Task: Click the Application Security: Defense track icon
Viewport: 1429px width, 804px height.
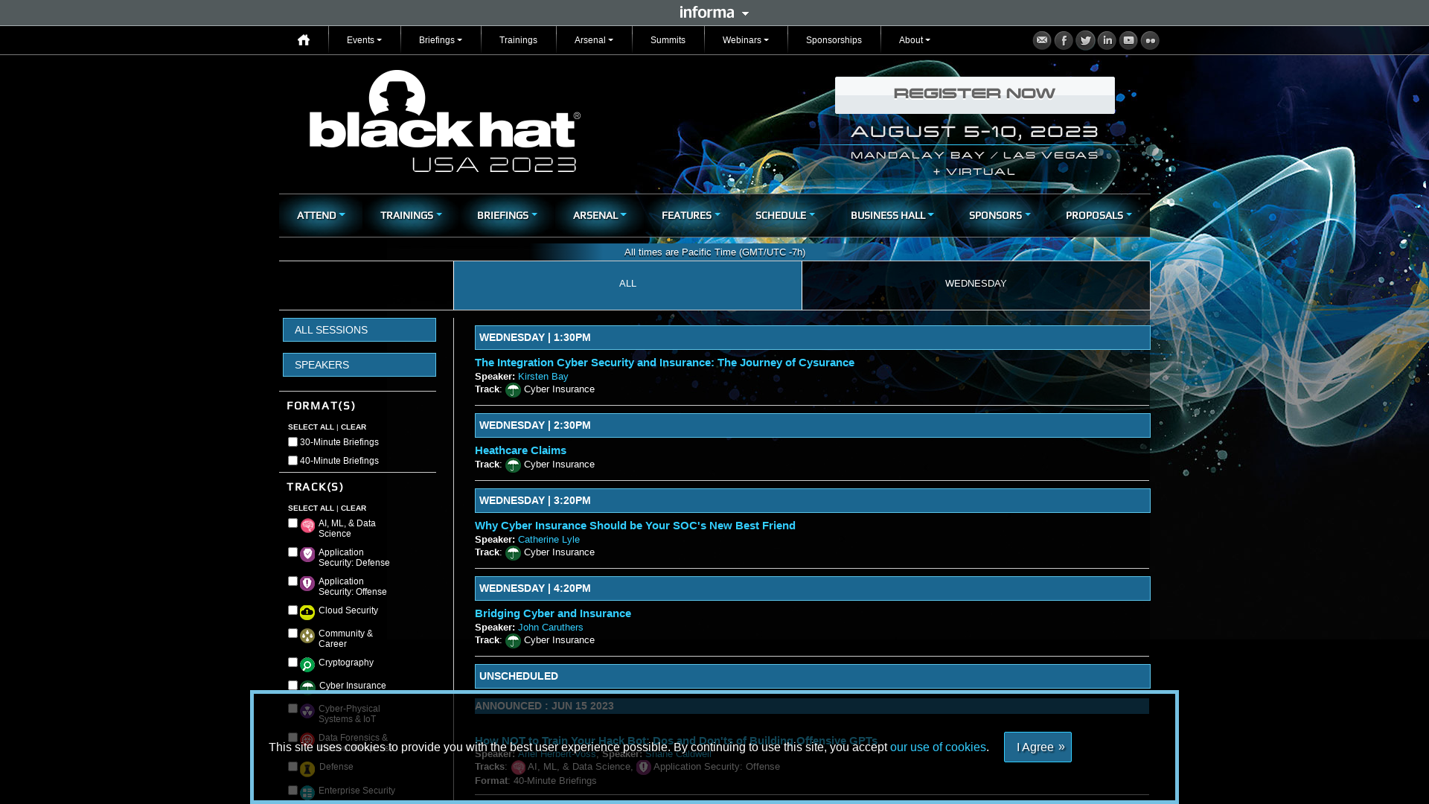Action: click(307, 555)
